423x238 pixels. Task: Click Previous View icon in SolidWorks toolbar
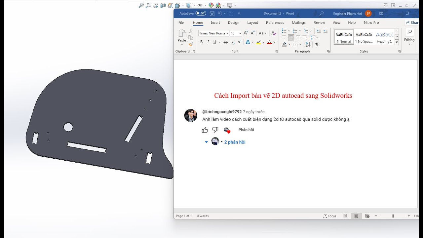pos(156,5)
